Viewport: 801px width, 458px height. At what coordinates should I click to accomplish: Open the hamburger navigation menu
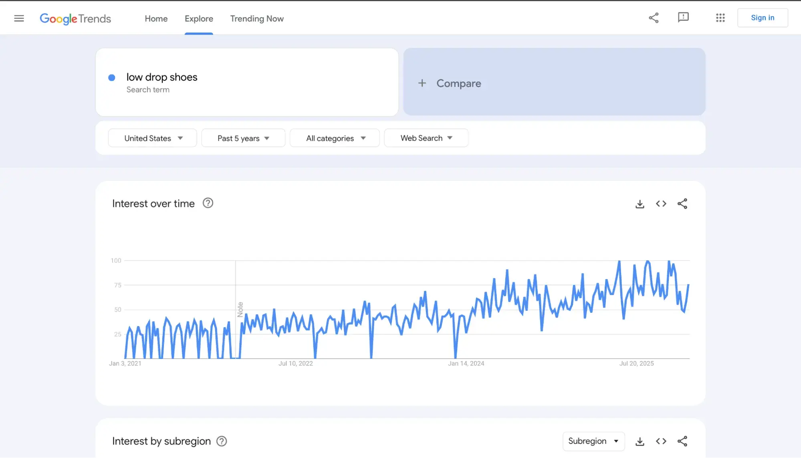coord(19,18)
